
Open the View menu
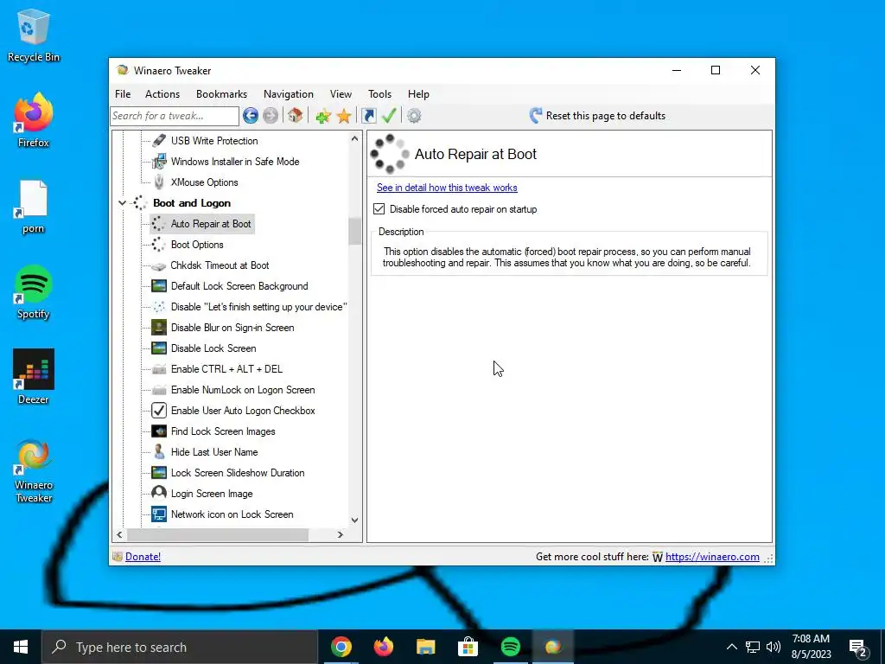tap(341, 94)
